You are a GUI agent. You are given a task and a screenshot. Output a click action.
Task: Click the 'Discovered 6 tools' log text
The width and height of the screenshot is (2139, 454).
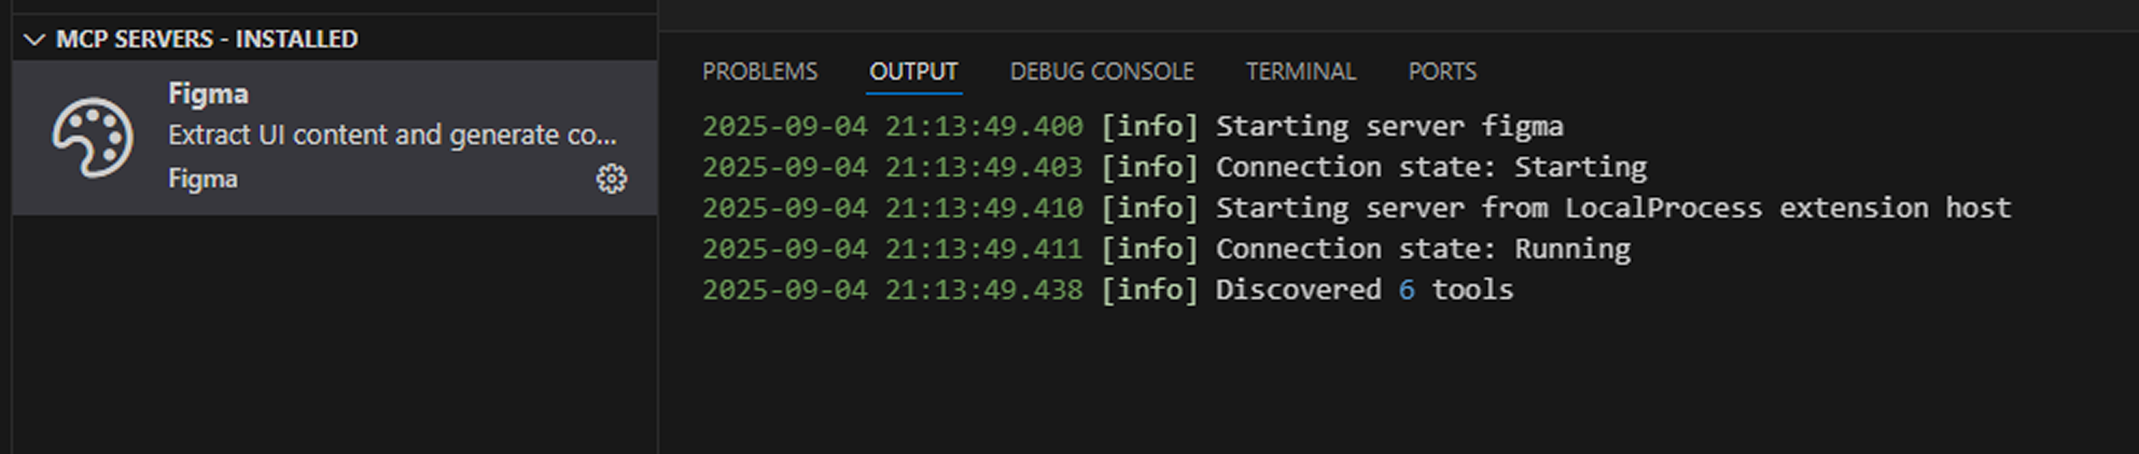coord(1364,289)
